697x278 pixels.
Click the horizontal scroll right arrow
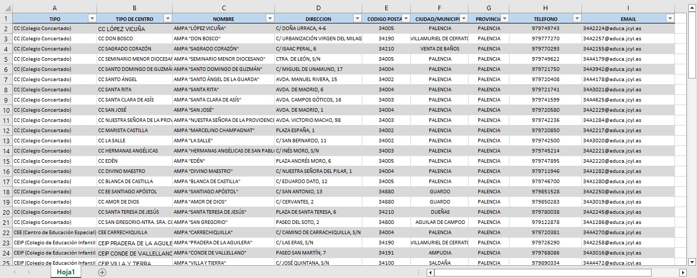[682, 272]
